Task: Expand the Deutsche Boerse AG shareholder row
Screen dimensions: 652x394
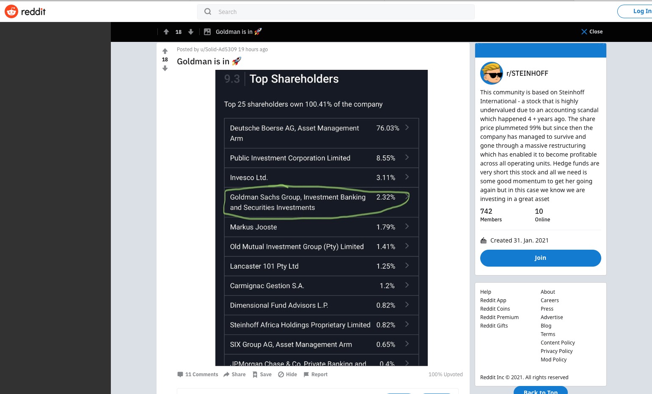Action: 407,127
